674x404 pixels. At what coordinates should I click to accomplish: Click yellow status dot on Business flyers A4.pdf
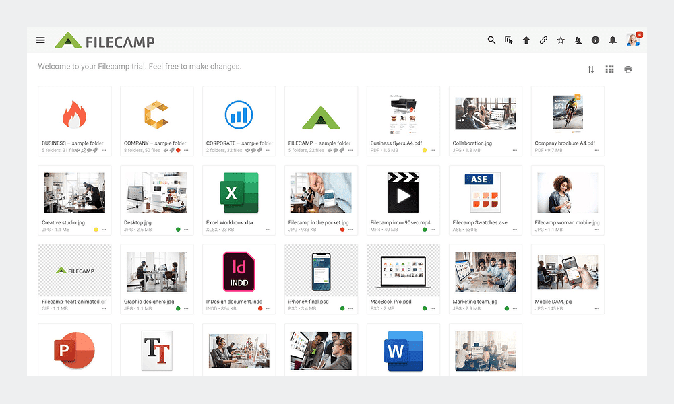425,150
